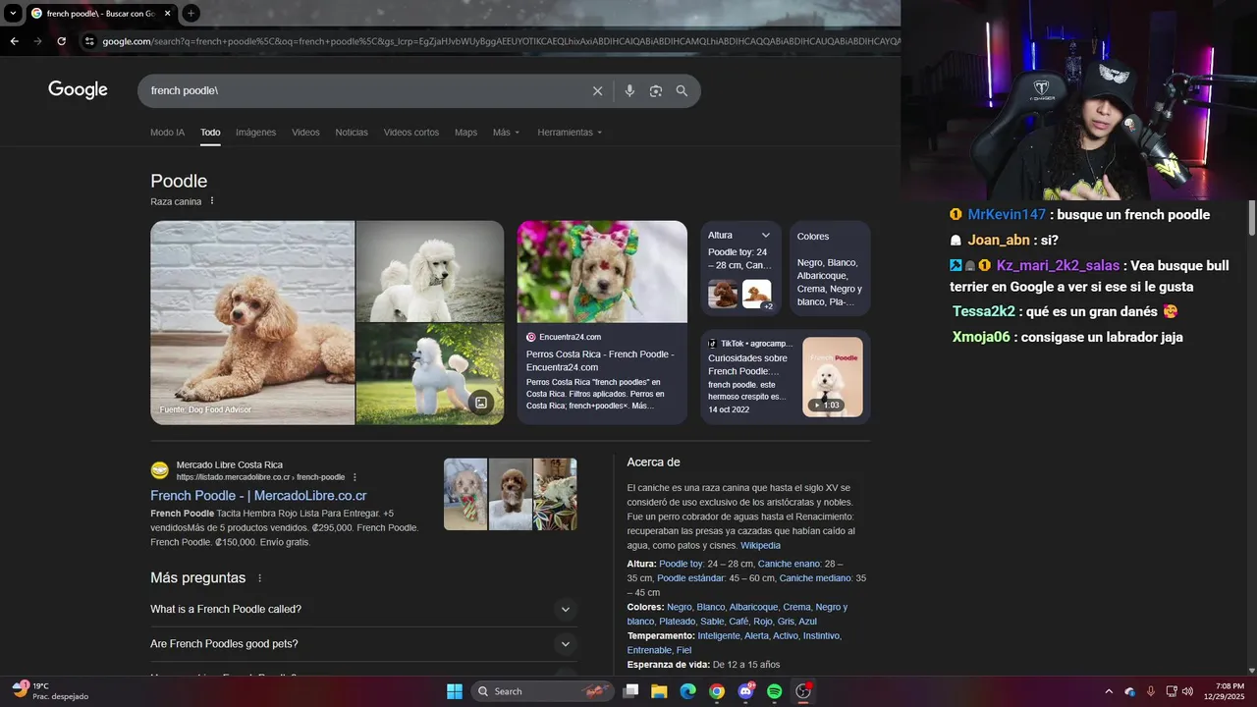The width and height of the screenshot is (1257, 707).
Task: Open OBS Studio from the taskbar
Action: click(x=803, y=691)
